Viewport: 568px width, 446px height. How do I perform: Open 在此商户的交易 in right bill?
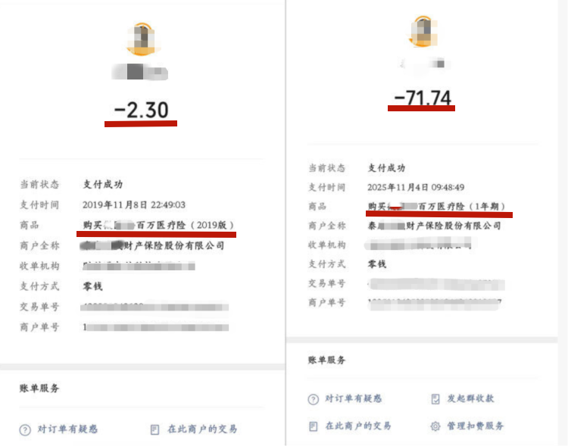tap(358, 426)
